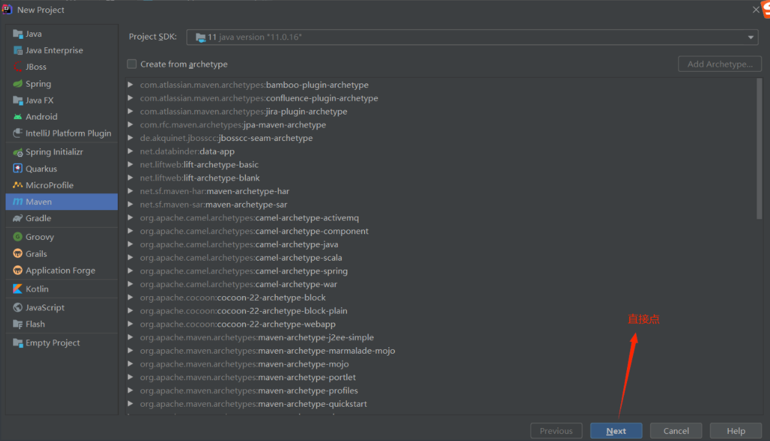This screenshot has width=770, height=441.
Task: Click the SDK folder icon in combo box
Action: click(x=201, y=38)
